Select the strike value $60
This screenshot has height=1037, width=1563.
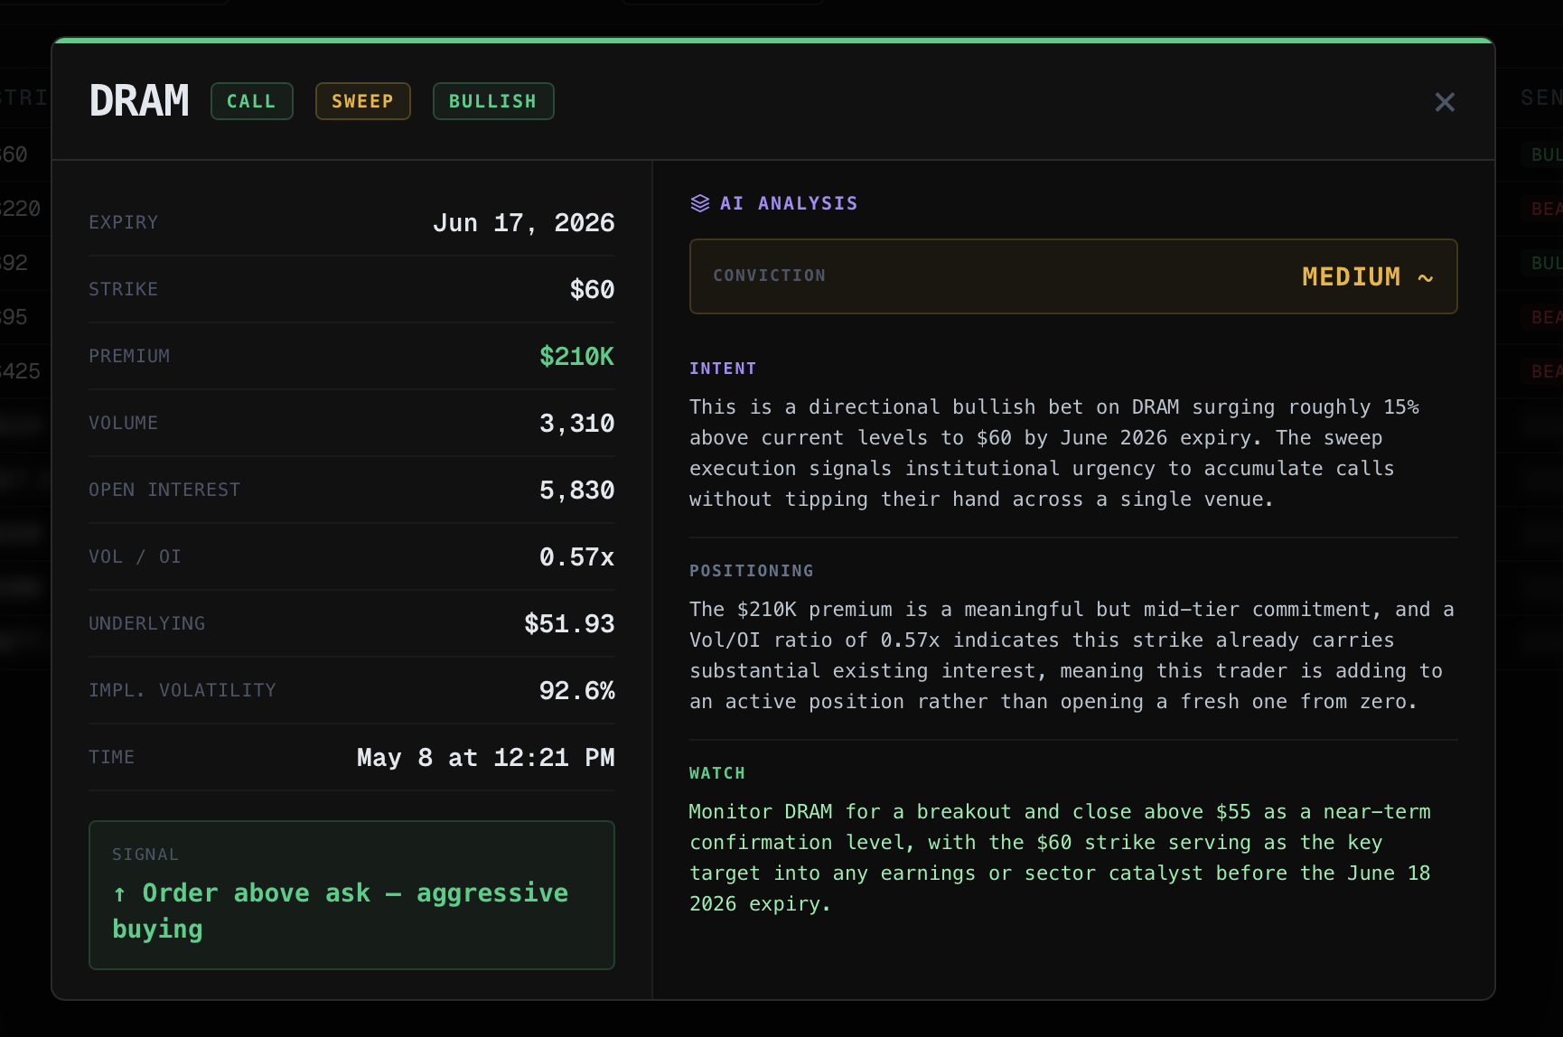click(593, 290)
